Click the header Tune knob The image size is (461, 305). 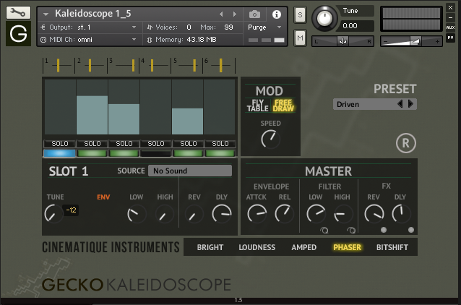324,19
